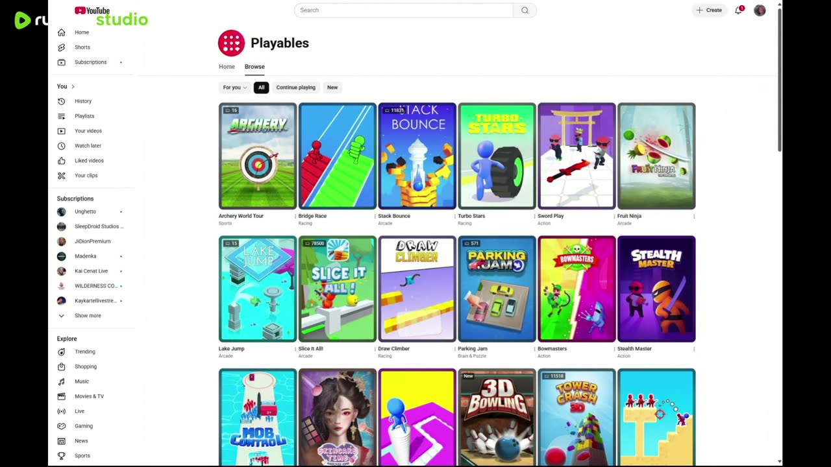Open the Kai Cenat Live channel avatar
Screen dimensions: 831x467
click(x=61, y=271)
